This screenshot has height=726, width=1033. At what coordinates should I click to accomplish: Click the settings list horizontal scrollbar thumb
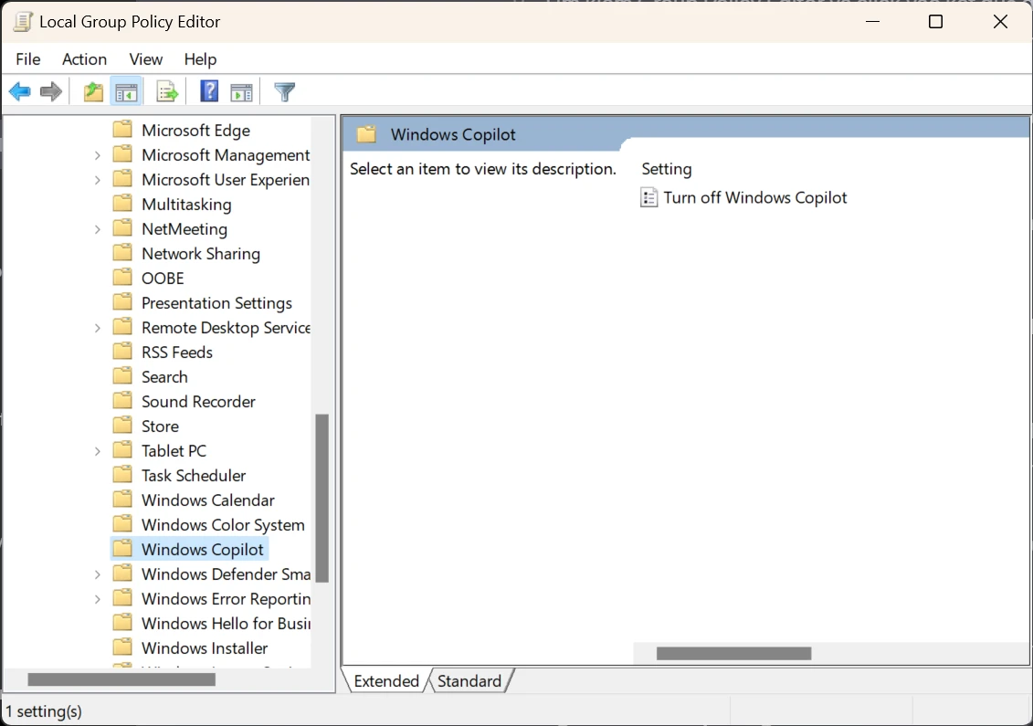pyautogui.click(x=734, y=653)
